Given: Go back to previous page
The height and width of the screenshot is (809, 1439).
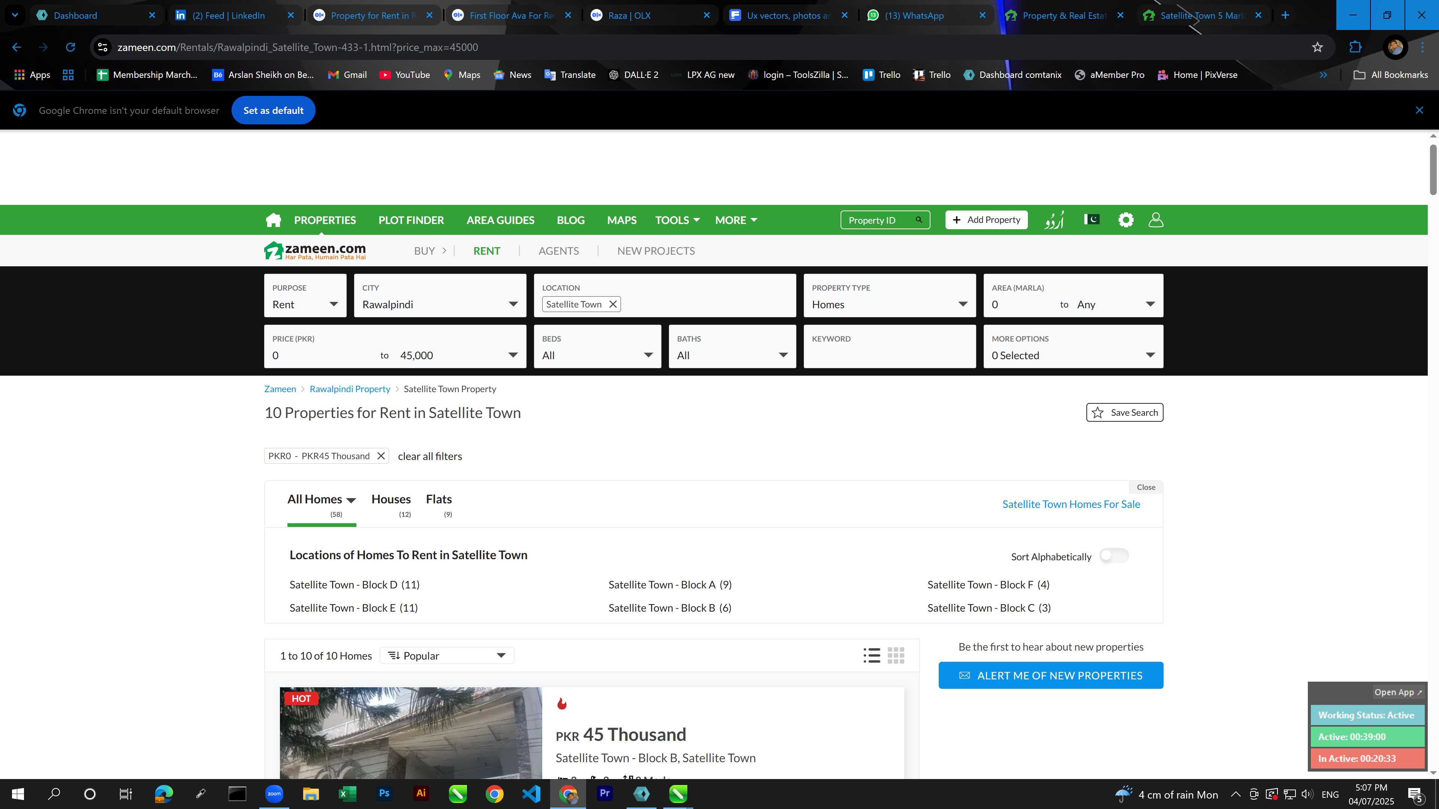Looking at the screenshot, I should click(17, 48).
